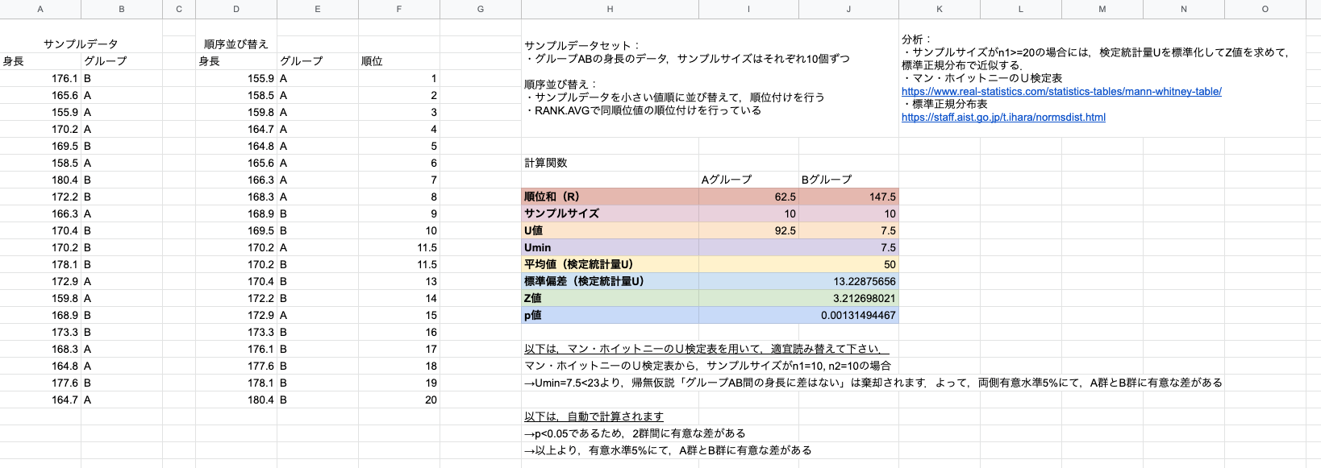This screenshot has height=468, width=1321.
Task: Select column D header
Action: (x=236, y=9)
